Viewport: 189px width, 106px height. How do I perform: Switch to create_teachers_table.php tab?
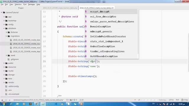(x=60, y=8)
